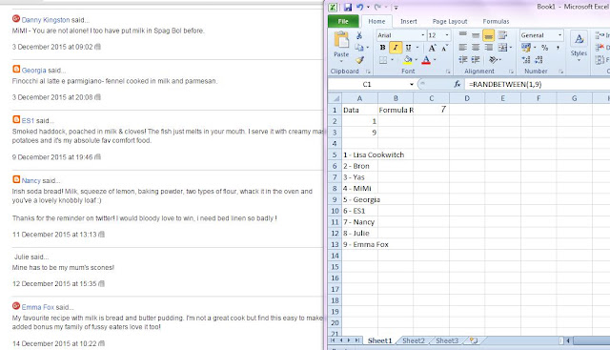This screenshot has width=610, height=350.
Task: Toggle Underline formatting
Action: (x=408, y=48)
